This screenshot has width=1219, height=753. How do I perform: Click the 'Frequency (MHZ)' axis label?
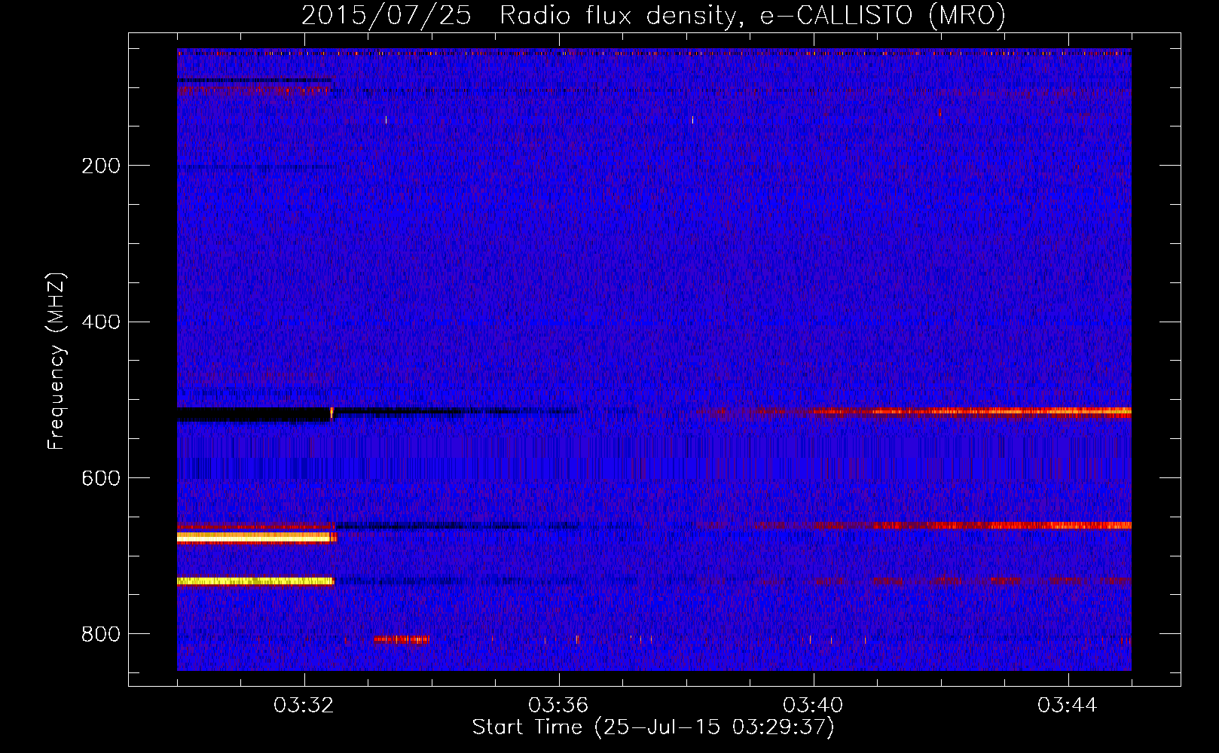point(56,361)
